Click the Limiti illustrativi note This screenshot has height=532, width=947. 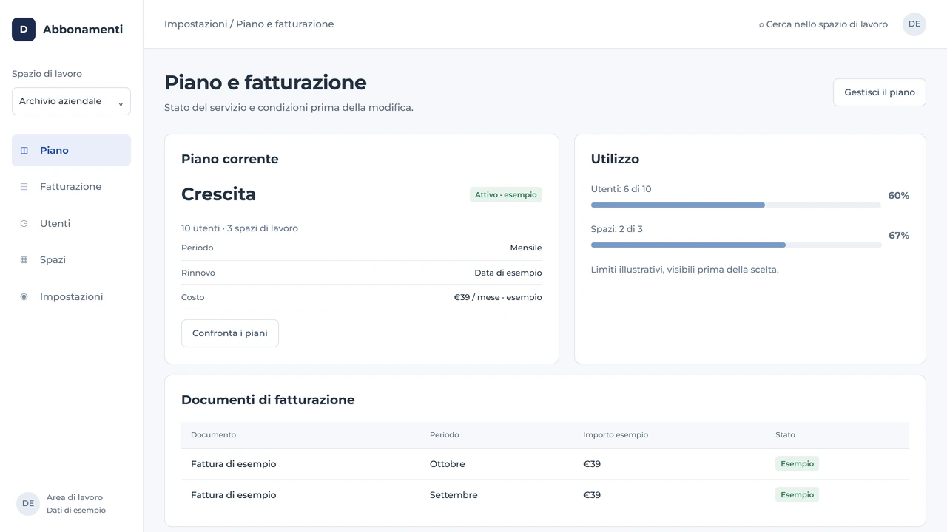685,270
